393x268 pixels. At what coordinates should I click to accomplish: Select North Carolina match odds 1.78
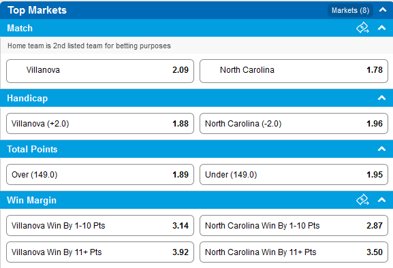(x=294, y=71)
